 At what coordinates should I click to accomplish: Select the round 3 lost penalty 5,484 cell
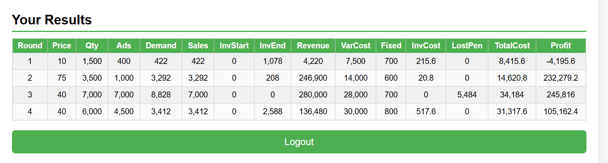click(467, 95)
